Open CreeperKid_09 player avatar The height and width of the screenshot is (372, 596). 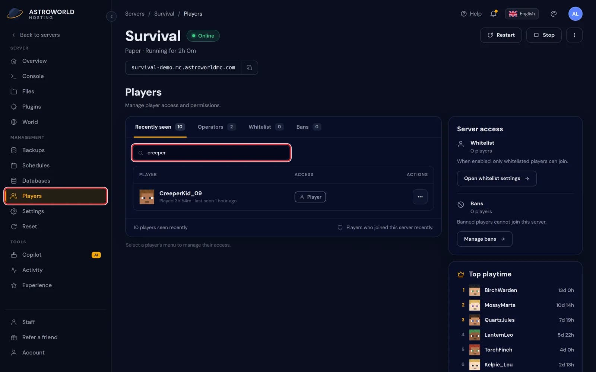click(x=147, y=197)
